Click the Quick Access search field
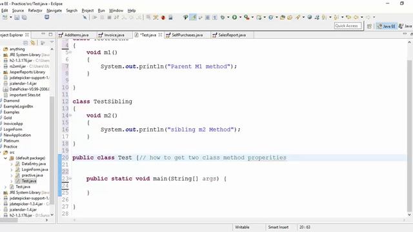Screen dimensions: 413x232 point(348,26)
